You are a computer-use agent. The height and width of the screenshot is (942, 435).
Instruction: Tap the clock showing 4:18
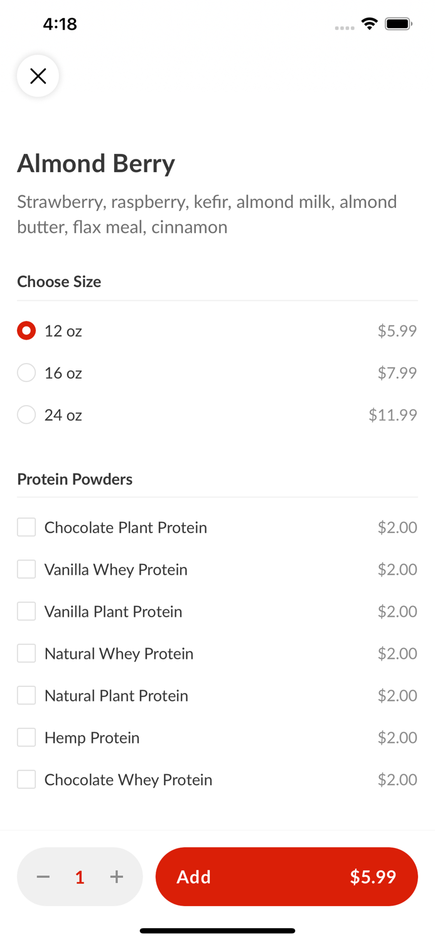(x=60, y=24)
